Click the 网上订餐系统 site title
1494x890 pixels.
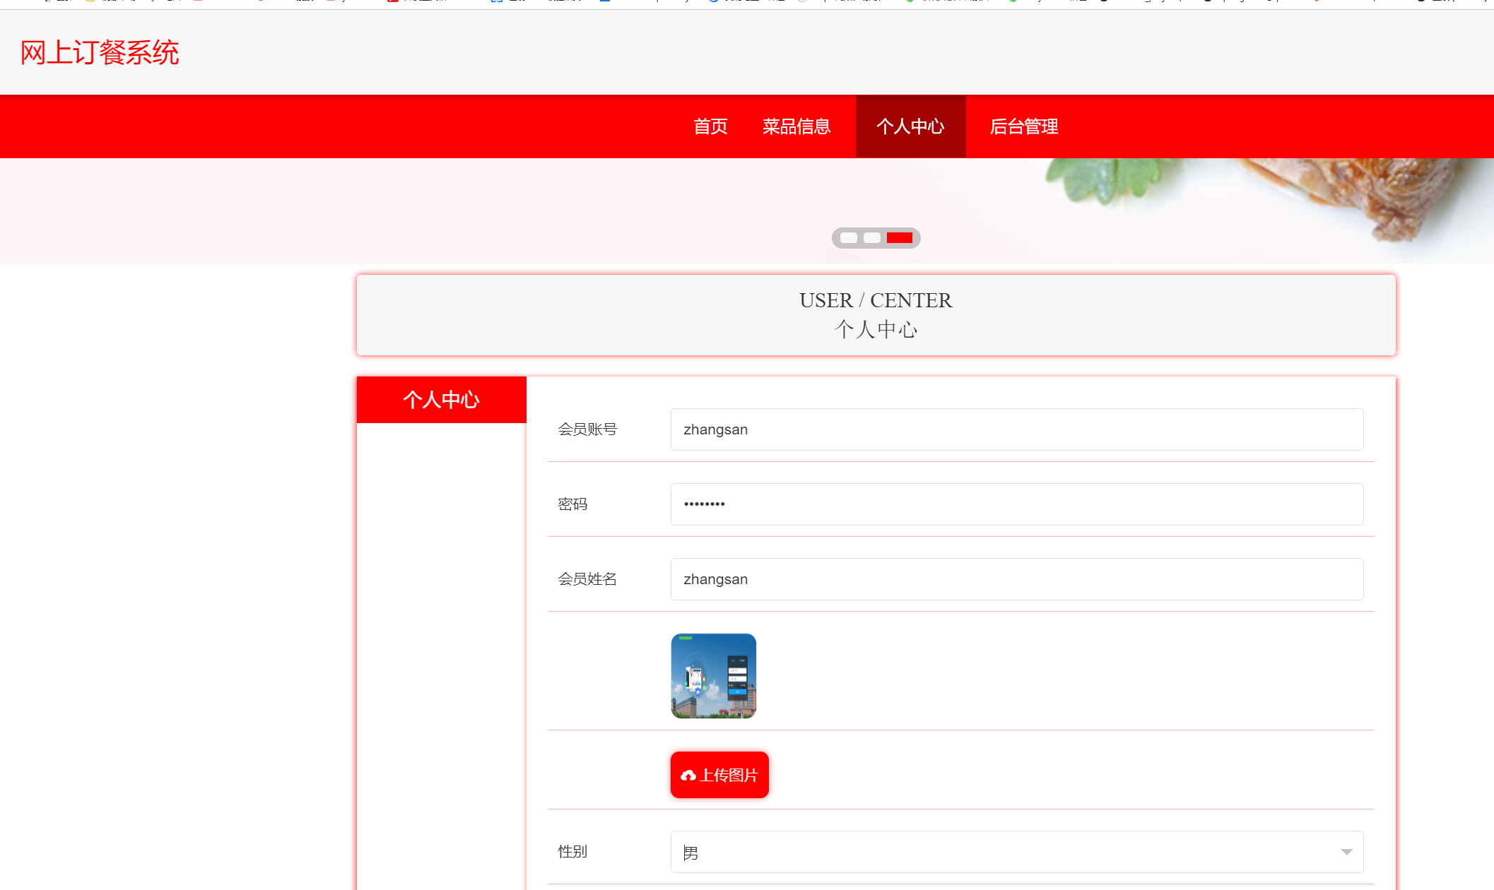[98, 52]
